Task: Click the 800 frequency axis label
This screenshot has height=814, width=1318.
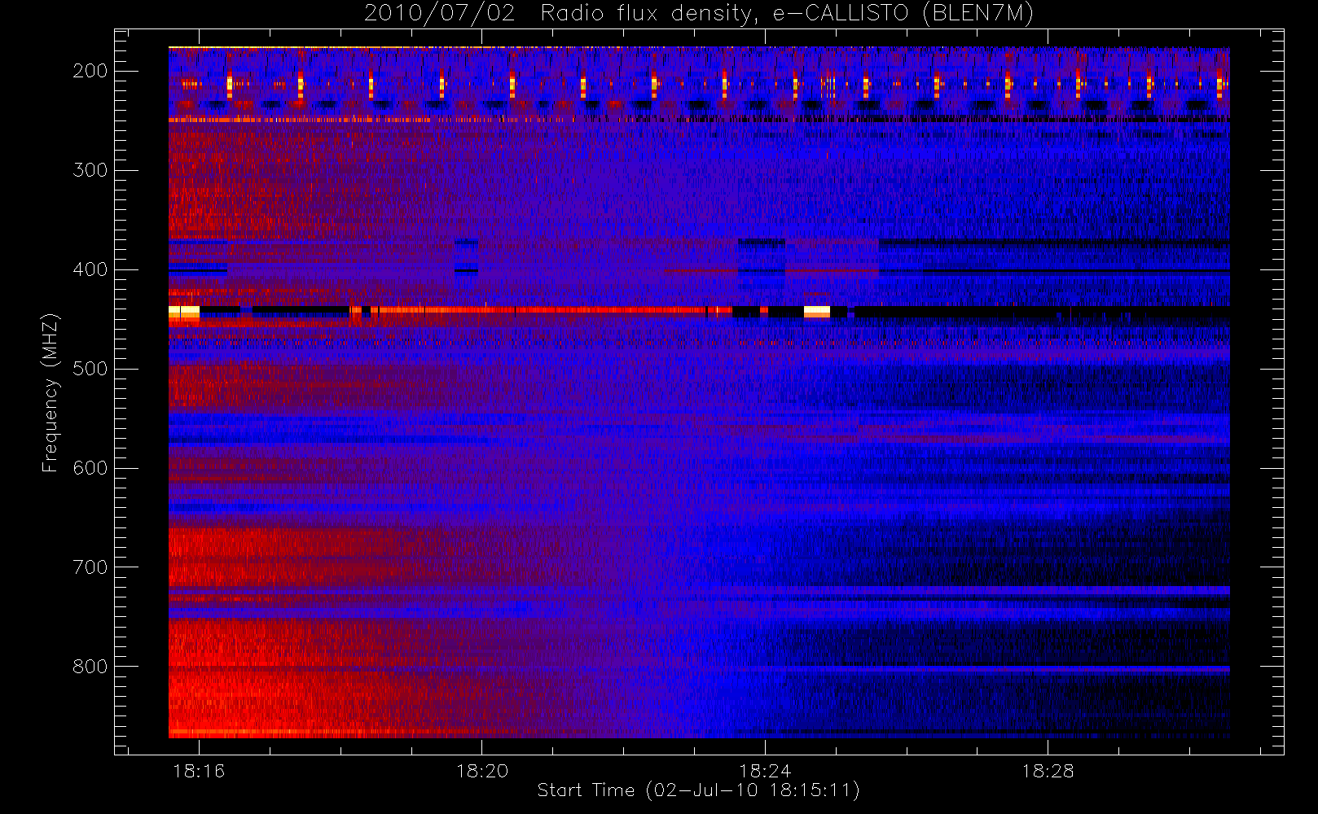Action: (x=90, y=667)
